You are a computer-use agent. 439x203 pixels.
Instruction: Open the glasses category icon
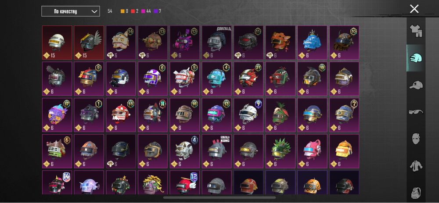point(416,112)
